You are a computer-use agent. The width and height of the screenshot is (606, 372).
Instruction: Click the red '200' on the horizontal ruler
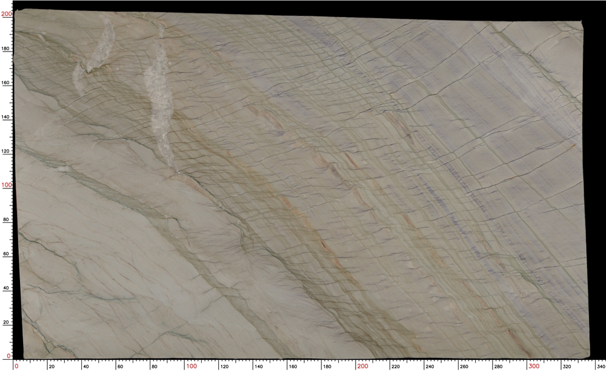(x=362, y=366)
